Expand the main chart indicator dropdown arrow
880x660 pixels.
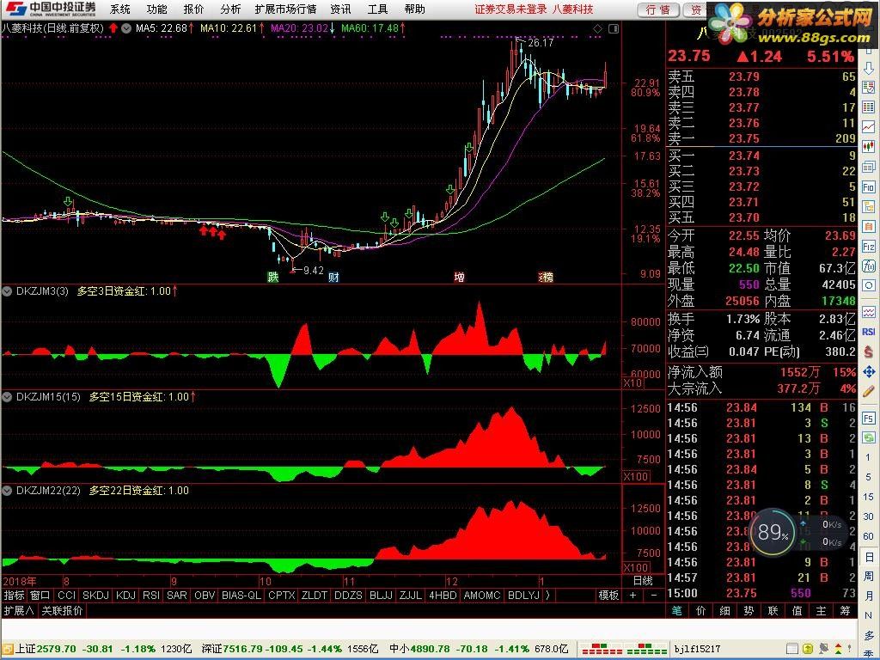coord(126,28)
